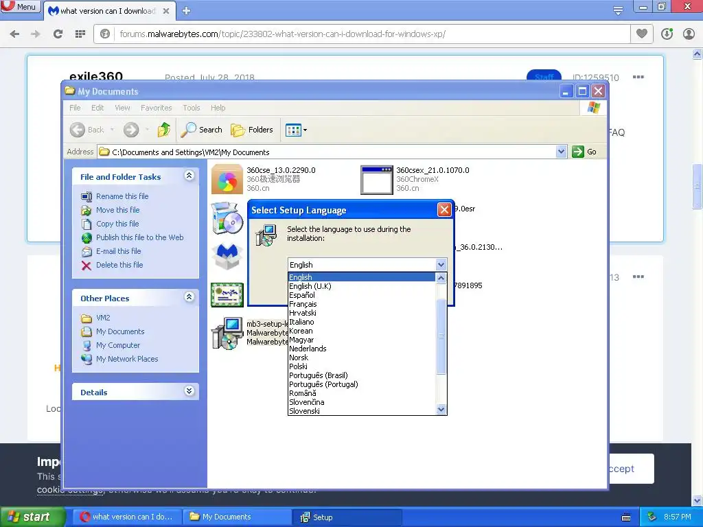This screenshot has height=527, width=703.
Task: Bookmark page with the heart icon
Action: coord(642,34)
